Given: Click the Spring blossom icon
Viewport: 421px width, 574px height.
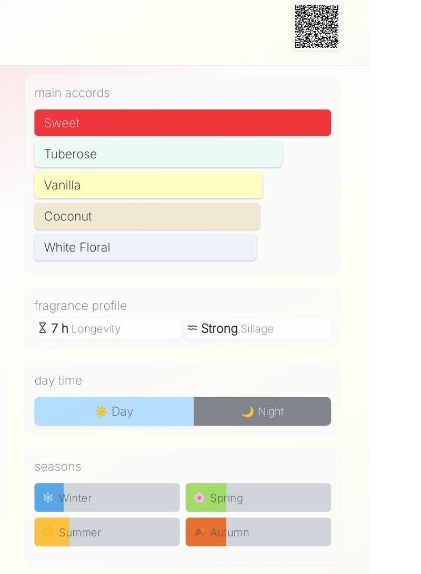Looking at the screenshot, I should tap(199, 498).
